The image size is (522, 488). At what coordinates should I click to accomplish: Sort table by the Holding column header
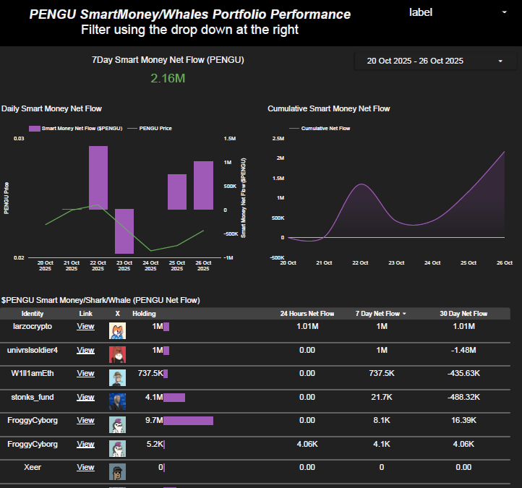click(x=144, y=314)
